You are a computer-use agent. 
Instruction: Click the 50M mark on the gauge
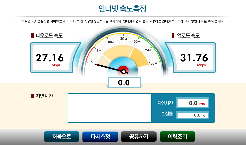(137, 41)
